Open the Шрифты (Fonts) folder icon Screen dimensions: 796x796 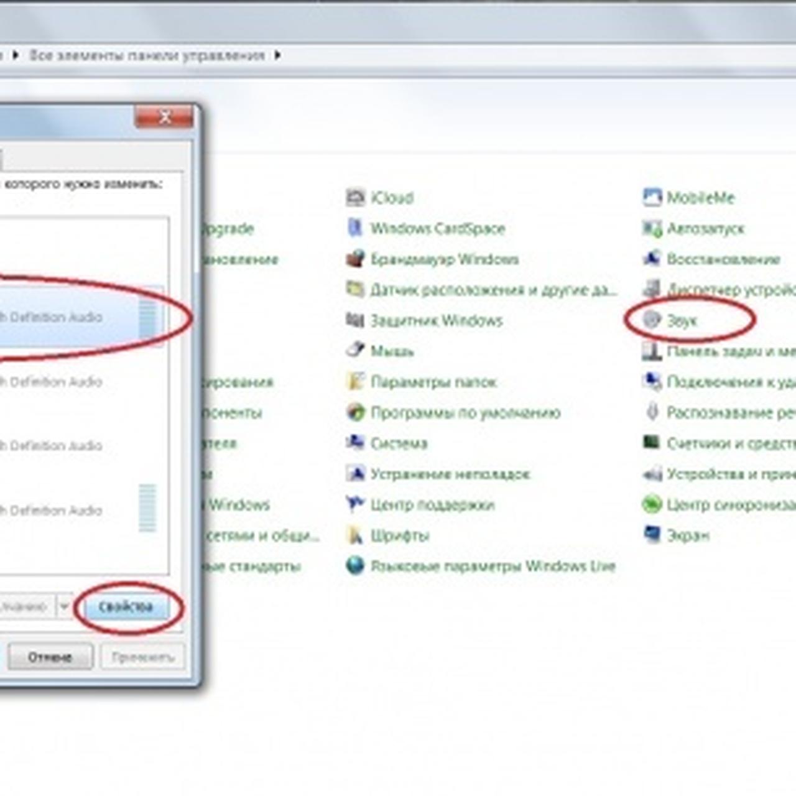[x=355, y=535]
